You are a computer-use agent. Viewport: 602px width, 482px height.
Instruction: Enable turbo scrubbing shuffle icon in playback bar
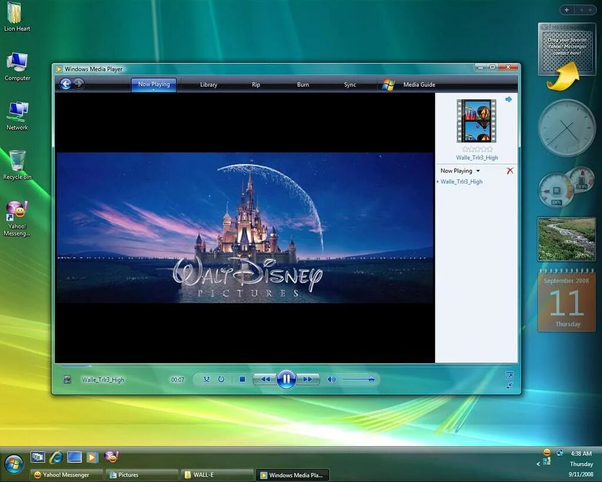pos(207,379)
